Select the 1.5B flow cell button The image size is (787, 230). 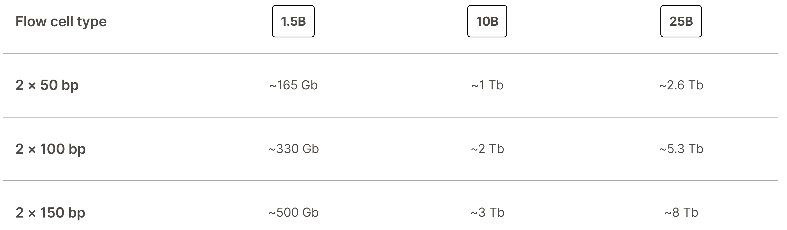(293, 21)
